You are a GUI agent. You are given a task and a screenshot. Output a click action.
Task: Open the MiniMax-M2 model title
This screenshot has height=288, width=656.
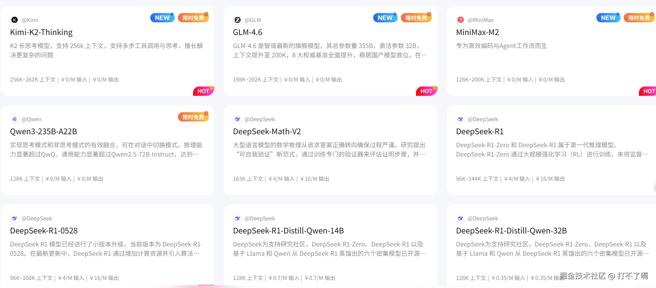[477, 32]
